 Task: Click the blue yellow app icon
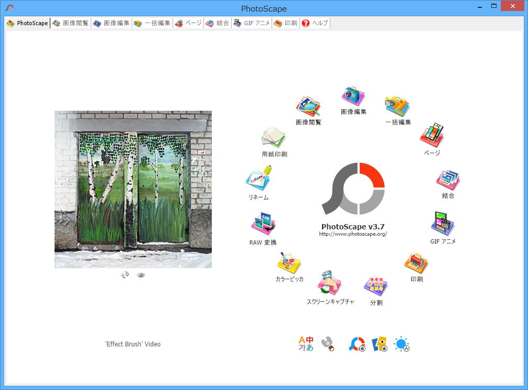point(380,344)
